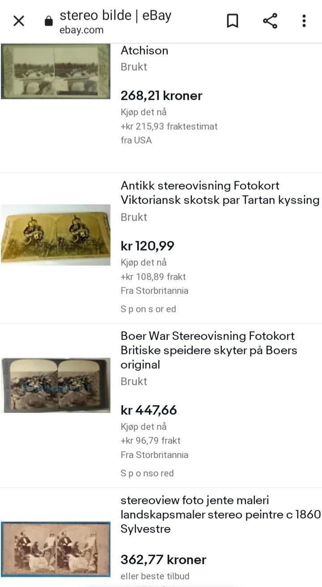This screenshot has width=322, height=587.
Task: Open the Scottish tartan couple thumbnail
Action: (x=55, y=235)
